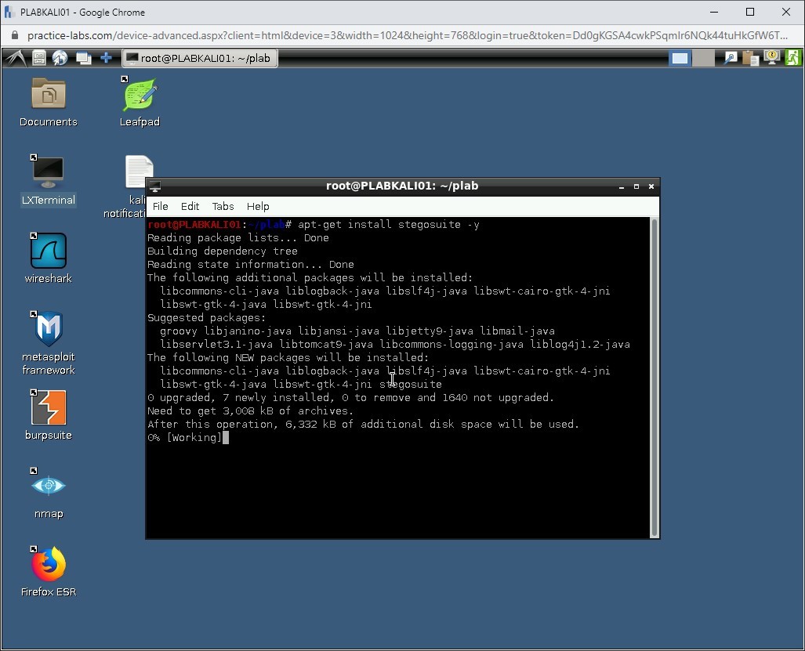
Task: Switch to first workspace in pager
Action: tap(680, 58)
